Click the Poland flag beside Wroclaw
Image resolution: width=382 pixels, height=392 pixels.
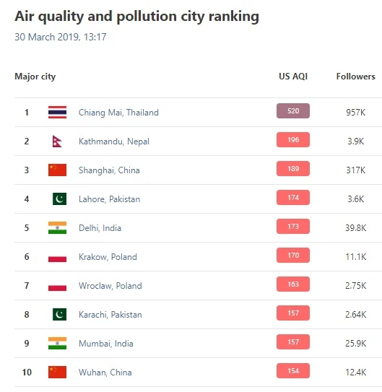pyautogui.click(x=57, y=285)
